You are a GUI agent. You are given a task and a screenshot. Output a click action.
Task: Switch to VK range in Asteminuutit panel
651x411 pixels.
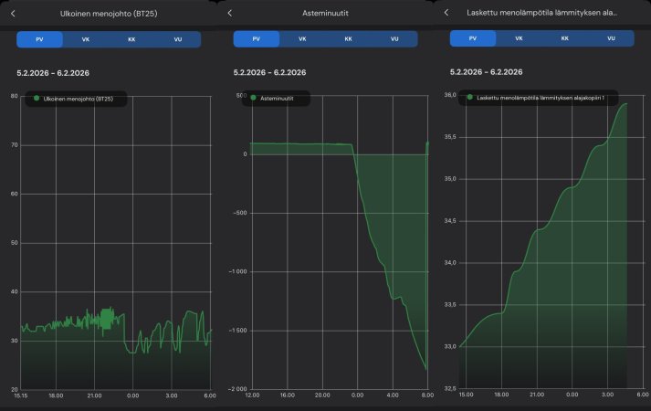[302, 39]
